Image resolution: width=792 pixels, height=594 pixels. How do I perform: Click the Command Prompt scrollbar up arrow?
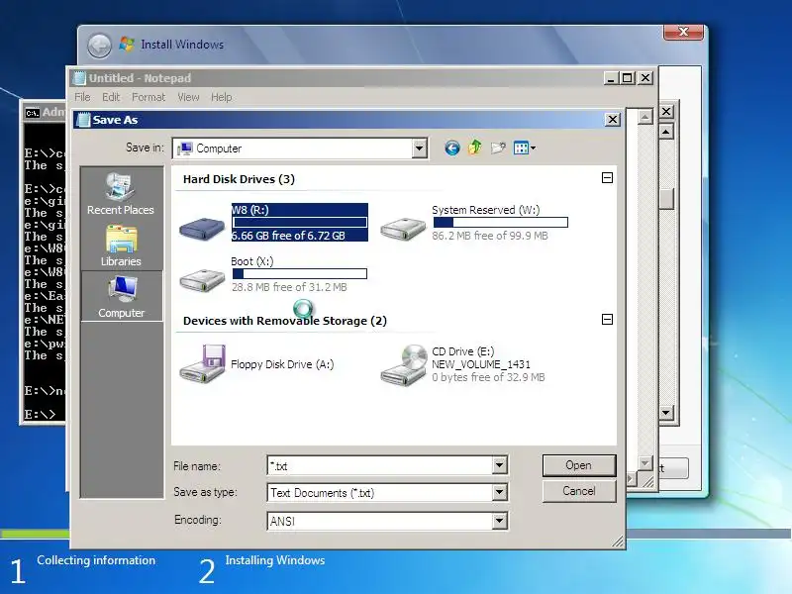coord(666,133)
